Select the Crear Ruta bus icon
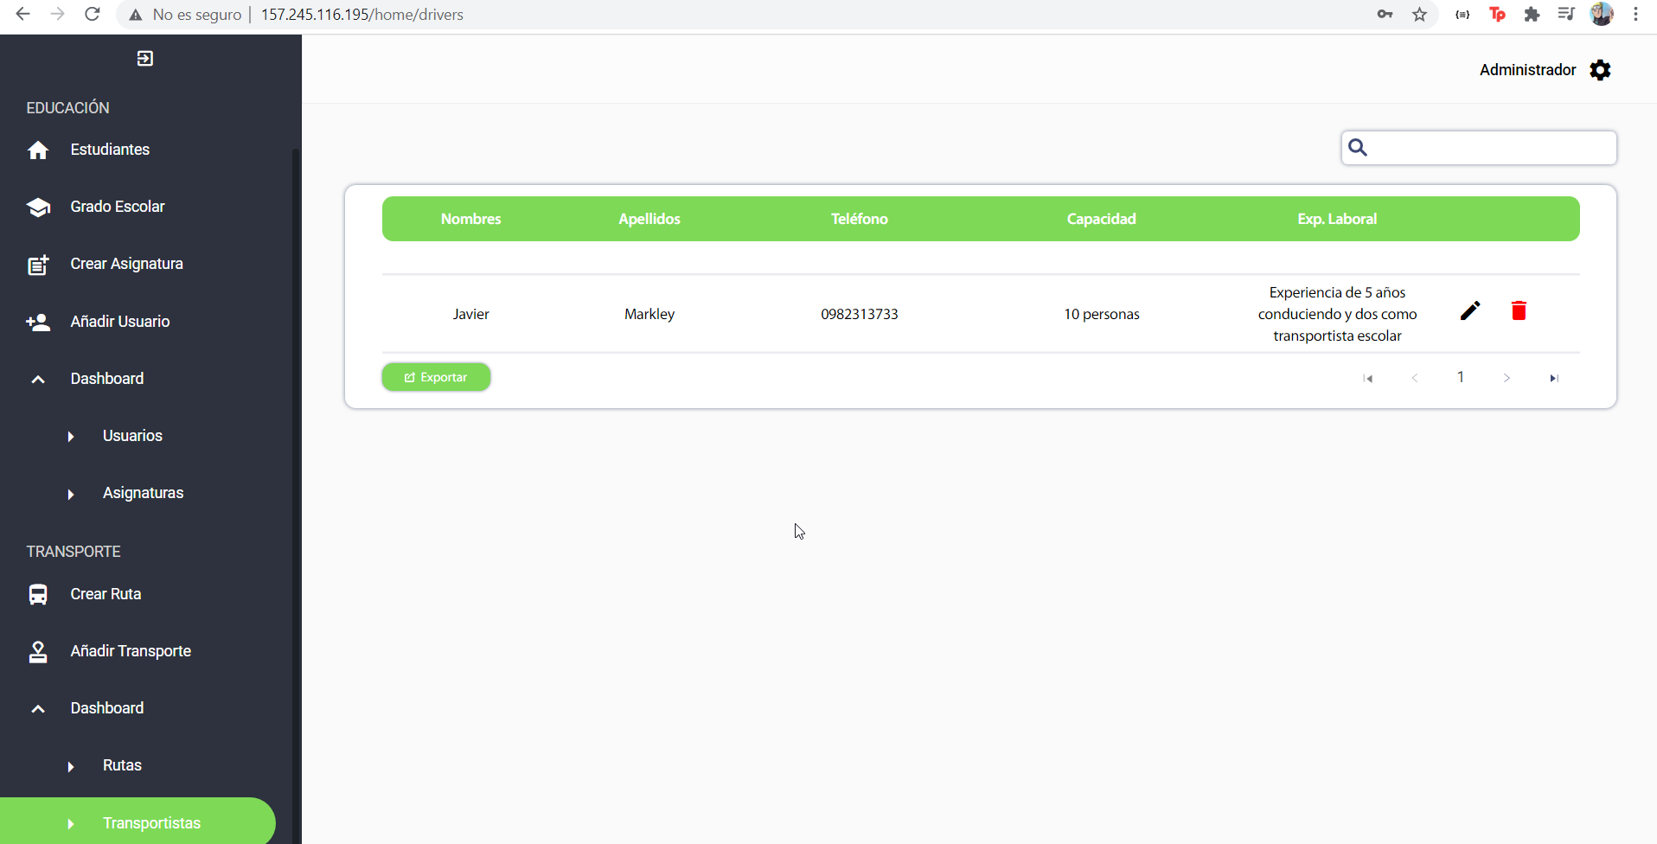 point(38,594)
